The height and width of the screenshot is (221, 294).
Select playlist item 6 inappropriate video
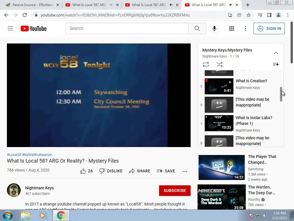pos(240,105)
